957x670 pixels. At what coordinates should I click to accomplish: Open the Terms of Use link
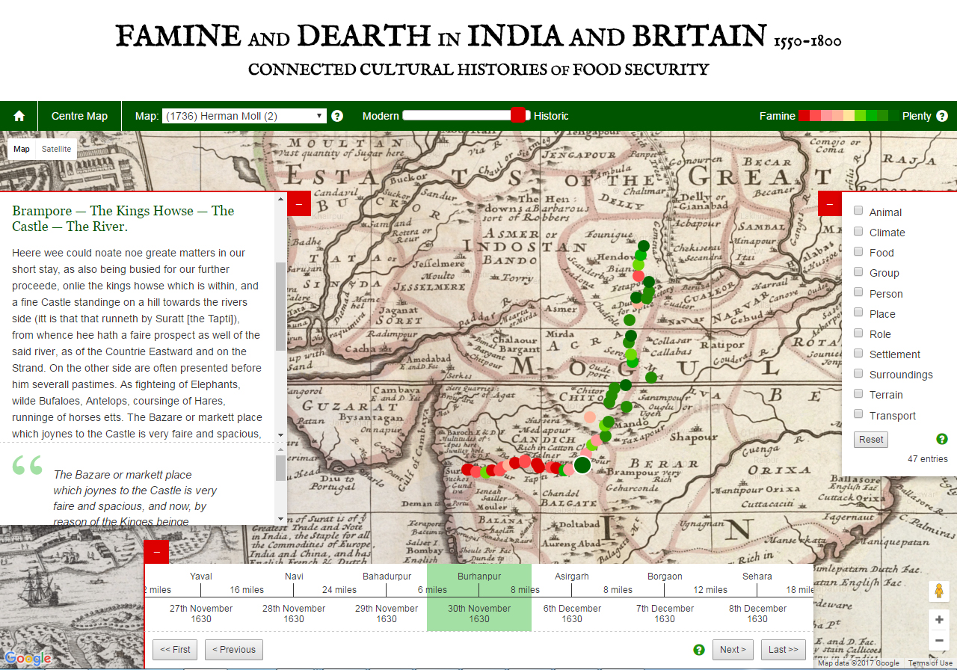930,663
